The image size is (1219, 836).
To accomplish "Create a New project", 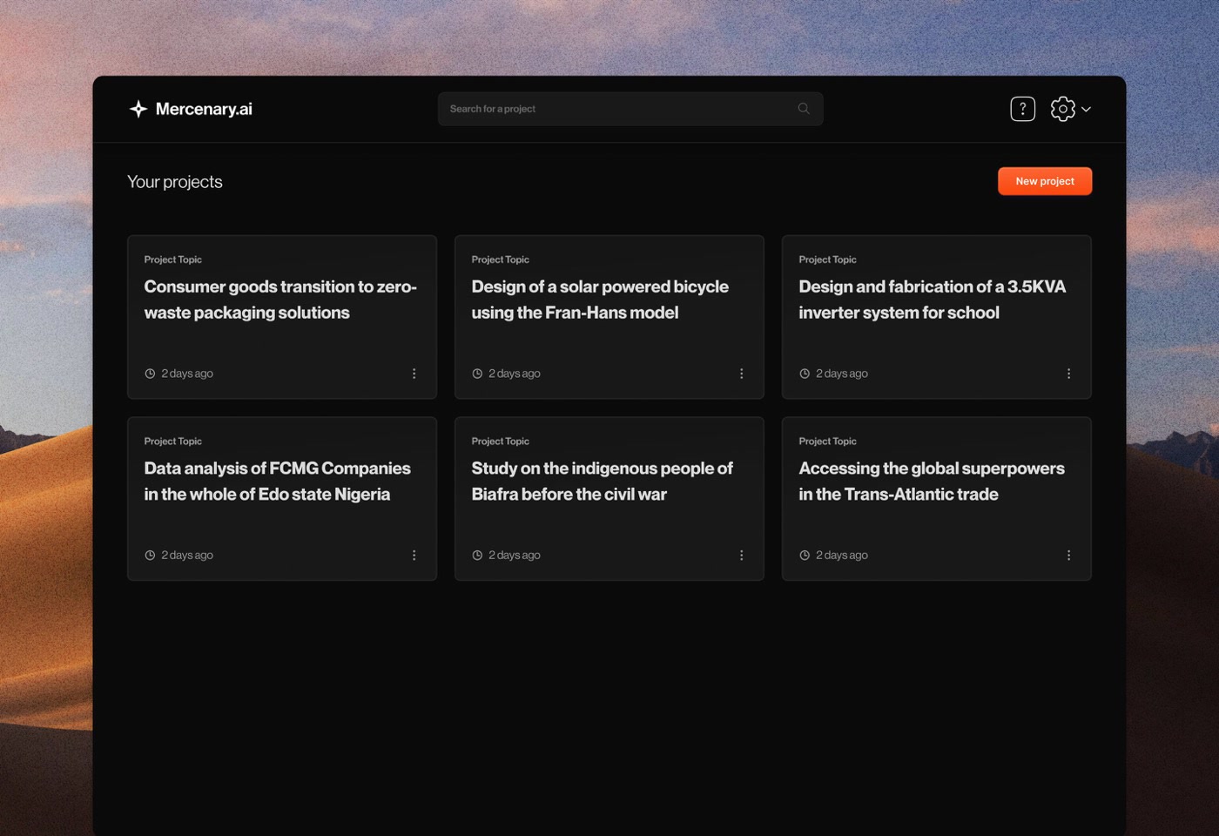I will [1045, 181].
